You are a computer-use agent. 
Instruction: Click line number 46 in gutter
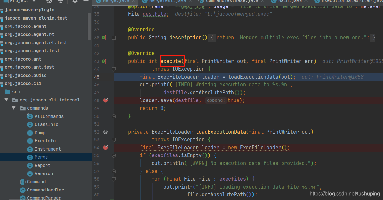pyautogui.click(x=97, y=85)
